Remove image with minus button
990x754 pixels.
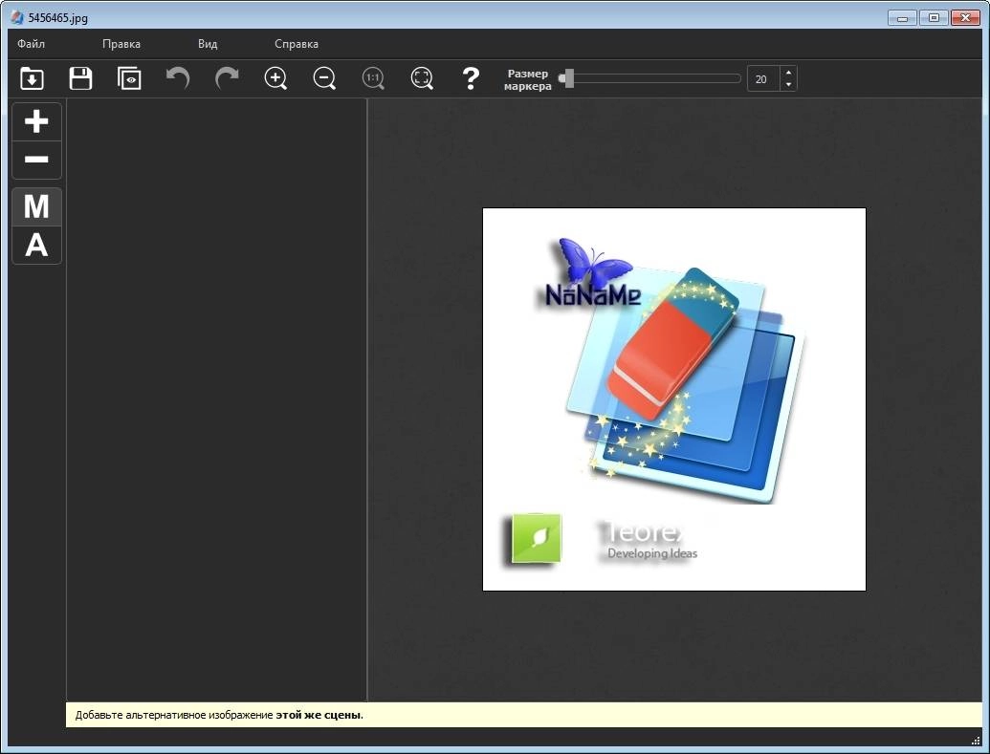[36, 160]
